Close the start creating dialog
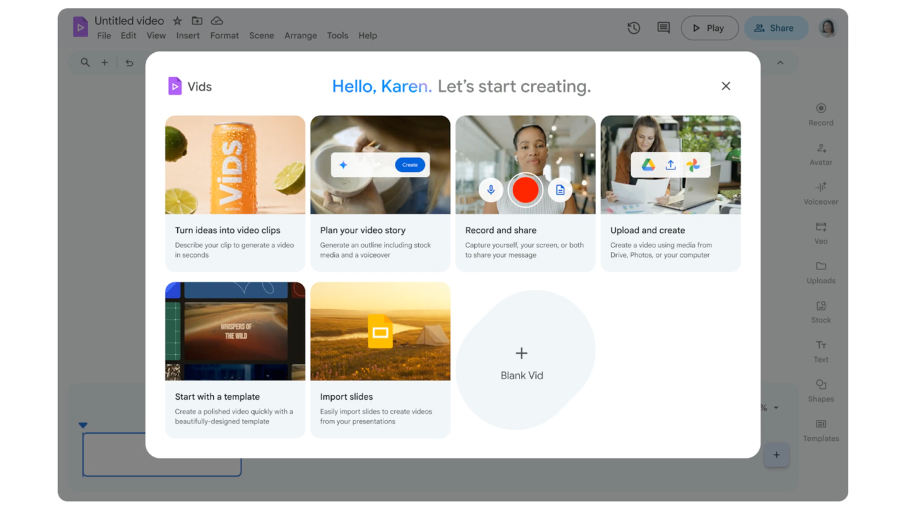The image size is (908, 510). [726, 86]
